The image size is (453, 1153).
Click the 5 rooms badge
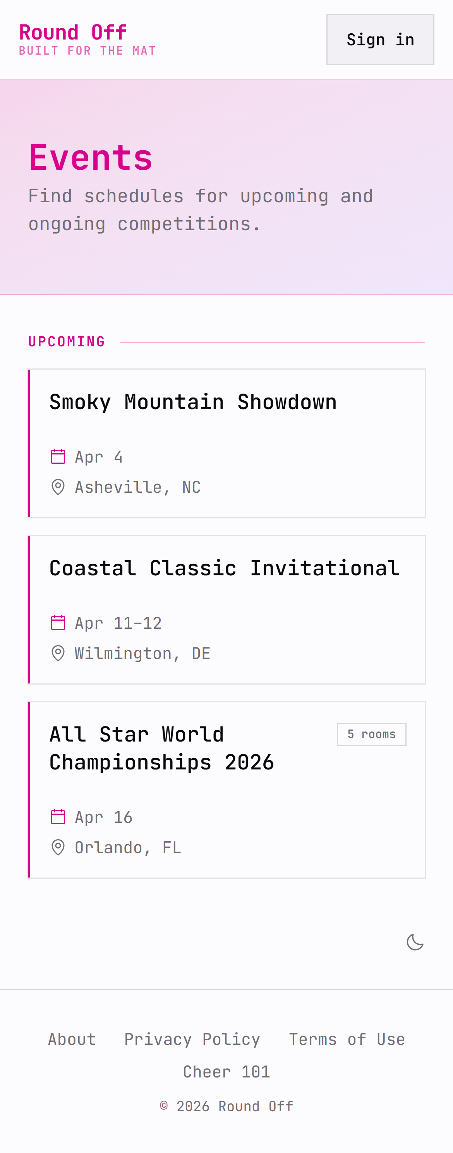(x=372, y=734)
